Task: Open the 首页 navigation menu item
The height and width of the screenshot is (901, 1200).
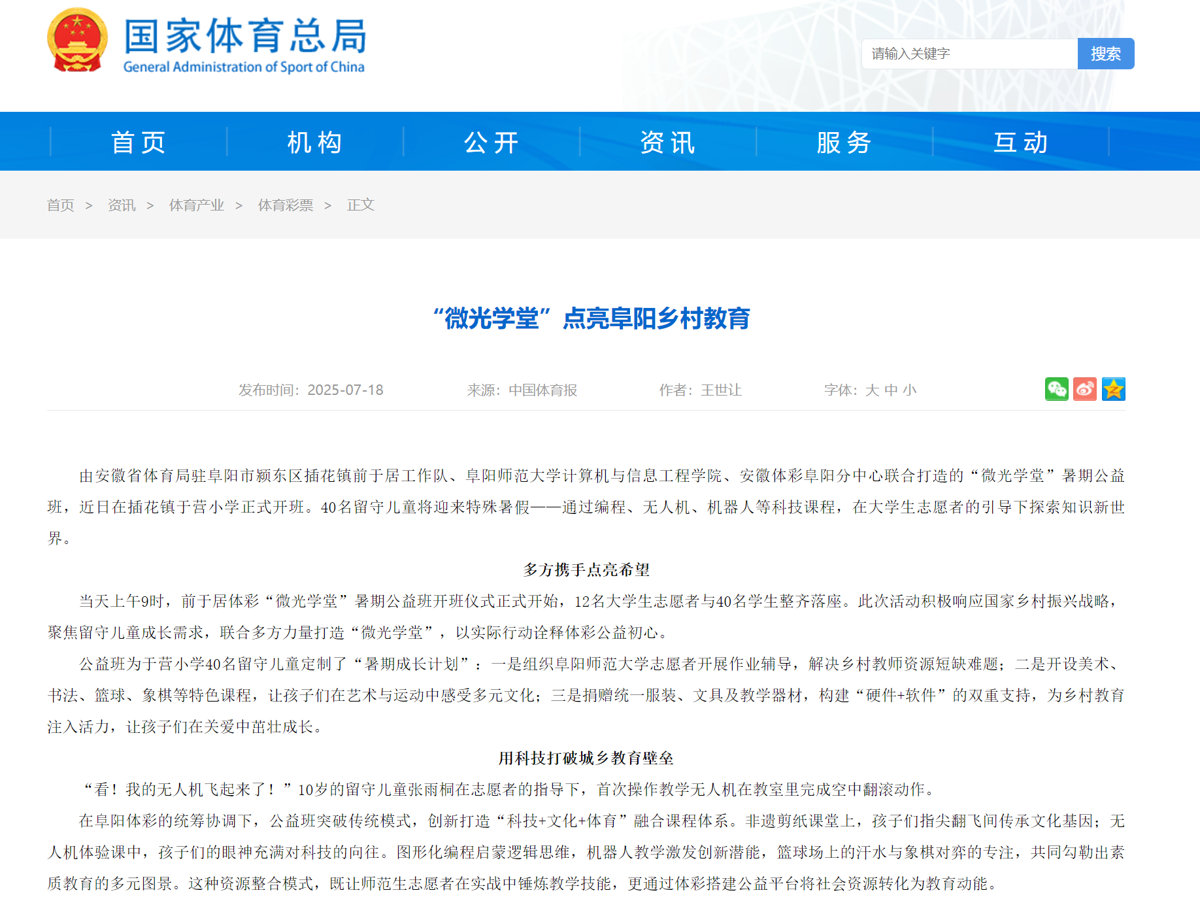Action: tap(139, 142)
